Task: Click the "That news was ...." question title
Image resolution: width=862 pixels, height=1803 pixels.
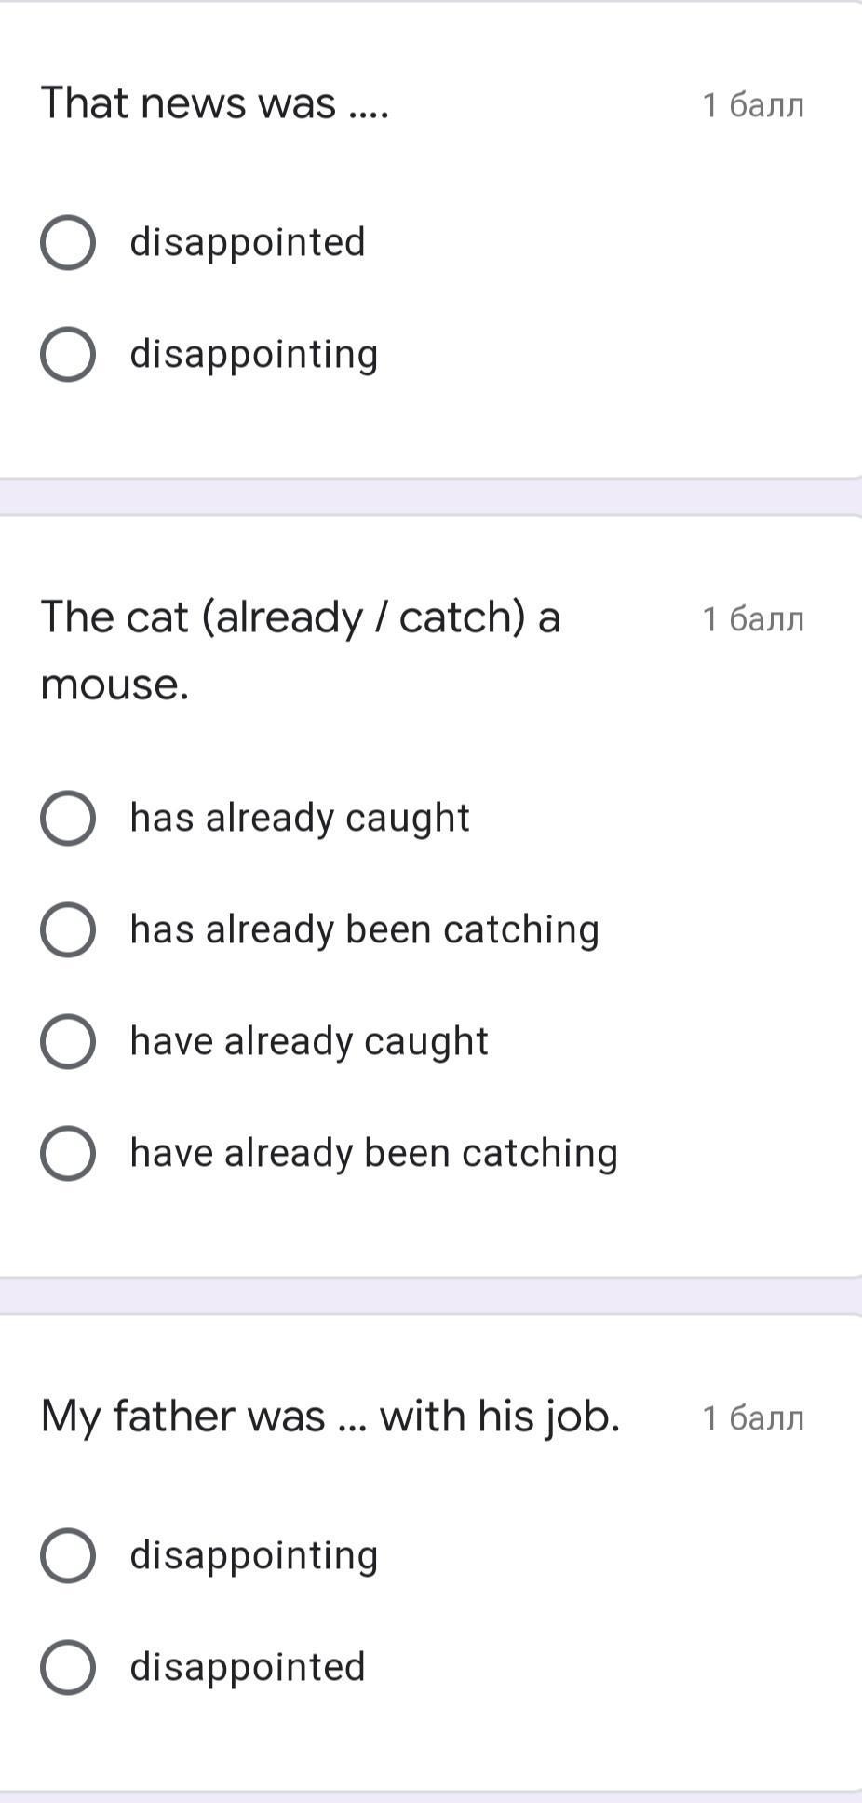Action: (x=215, y=102)
